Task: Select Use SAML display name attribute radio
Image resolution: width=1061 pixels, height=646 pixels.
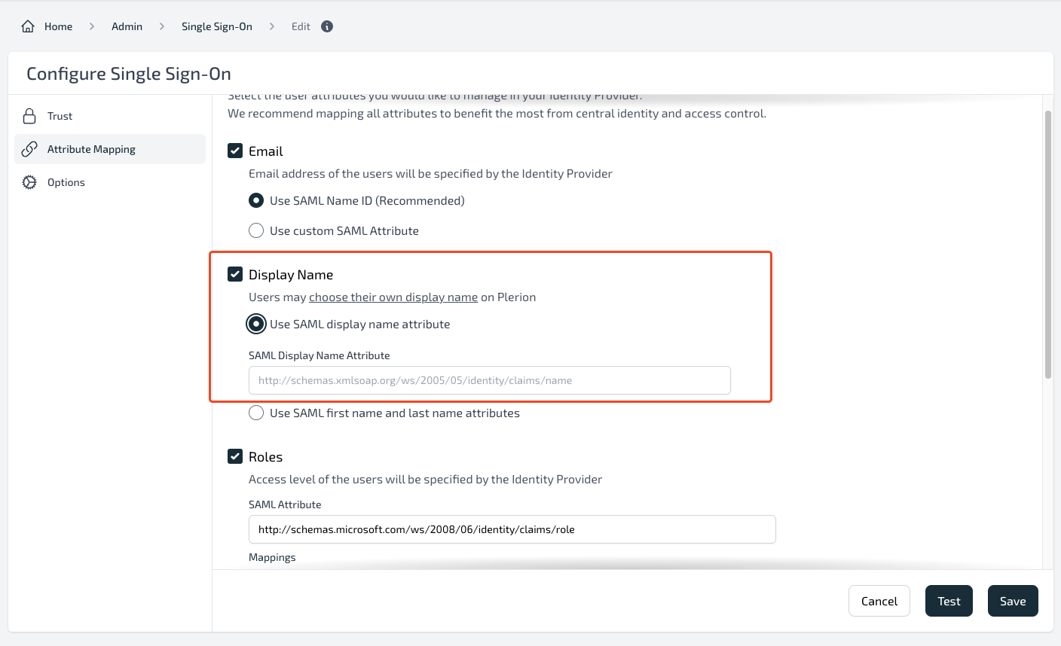Action: [x=256, y=324]
